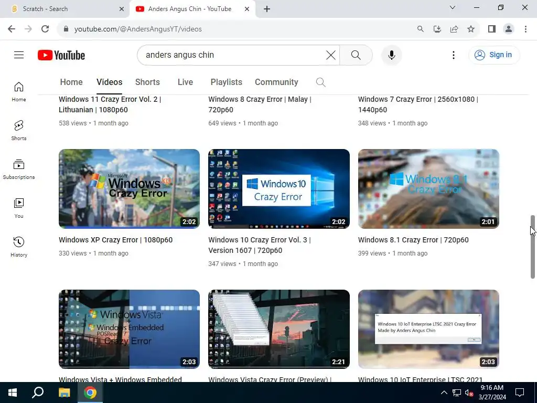Open Home in the left sidebar
The width and height of the screenshot is (537, 403).
coord(19,91)
